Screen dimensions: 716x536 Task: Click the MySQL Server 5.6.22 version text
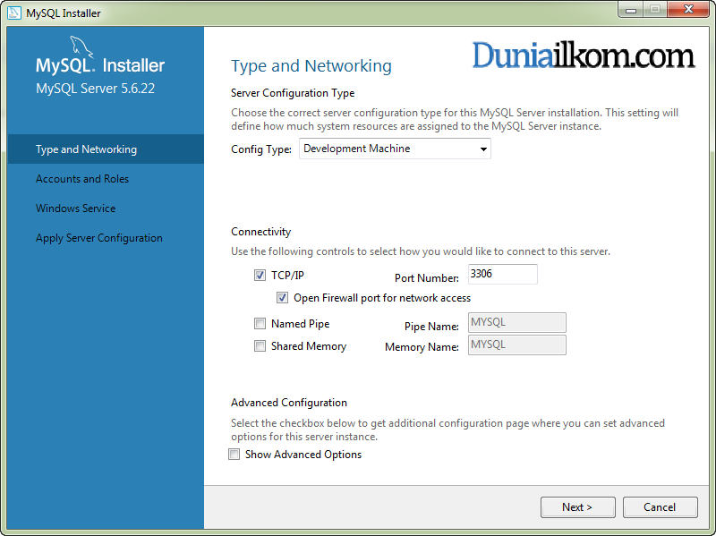[x=96, y=89]
